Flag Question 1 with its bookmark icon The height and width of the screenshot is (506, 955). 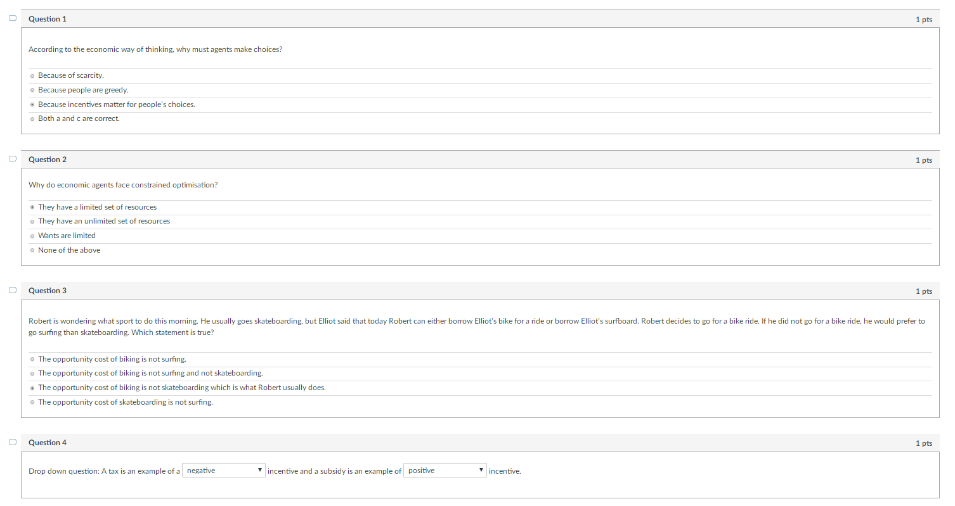13,19
